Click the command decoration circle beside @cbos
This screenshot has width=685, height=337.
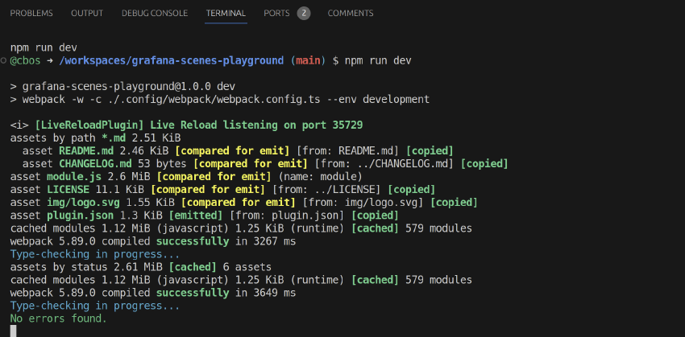click(4, 60)
